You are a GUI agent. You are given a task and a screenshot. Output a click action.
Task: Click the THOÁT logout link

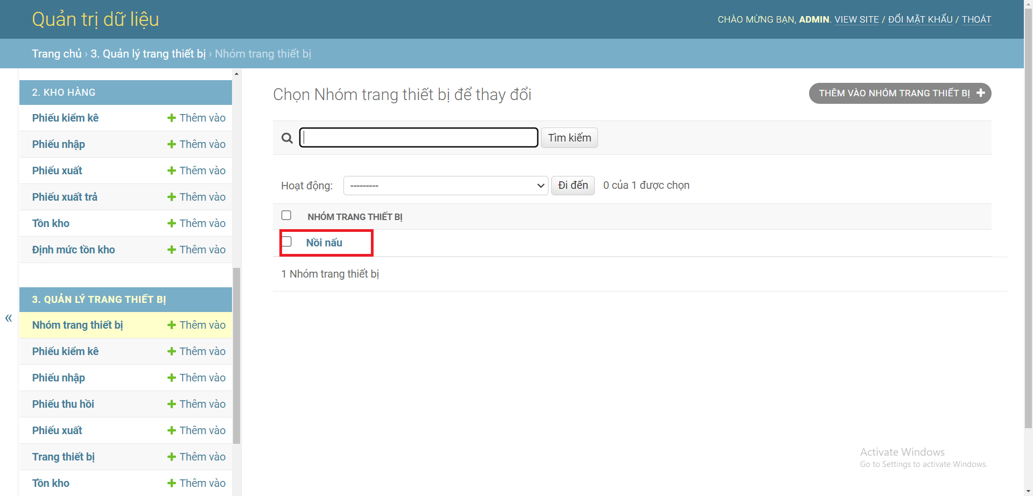click(976, 19)
